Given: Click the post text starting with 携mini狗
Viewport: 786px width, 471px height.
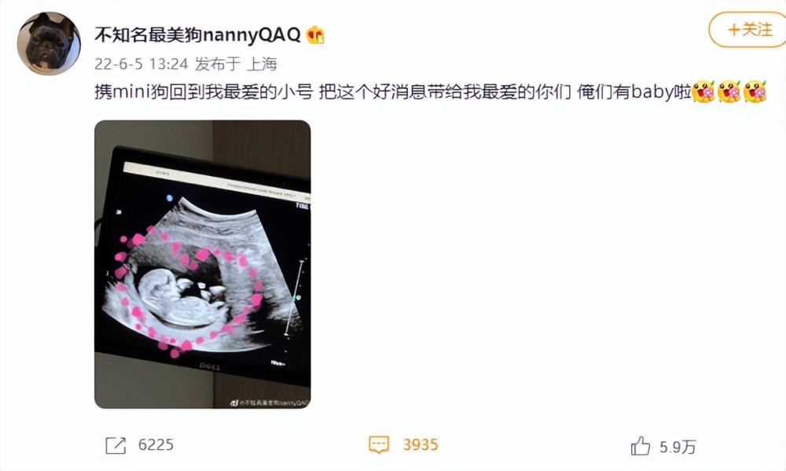Looking at the screenshot, I should [x=392, y=92].
